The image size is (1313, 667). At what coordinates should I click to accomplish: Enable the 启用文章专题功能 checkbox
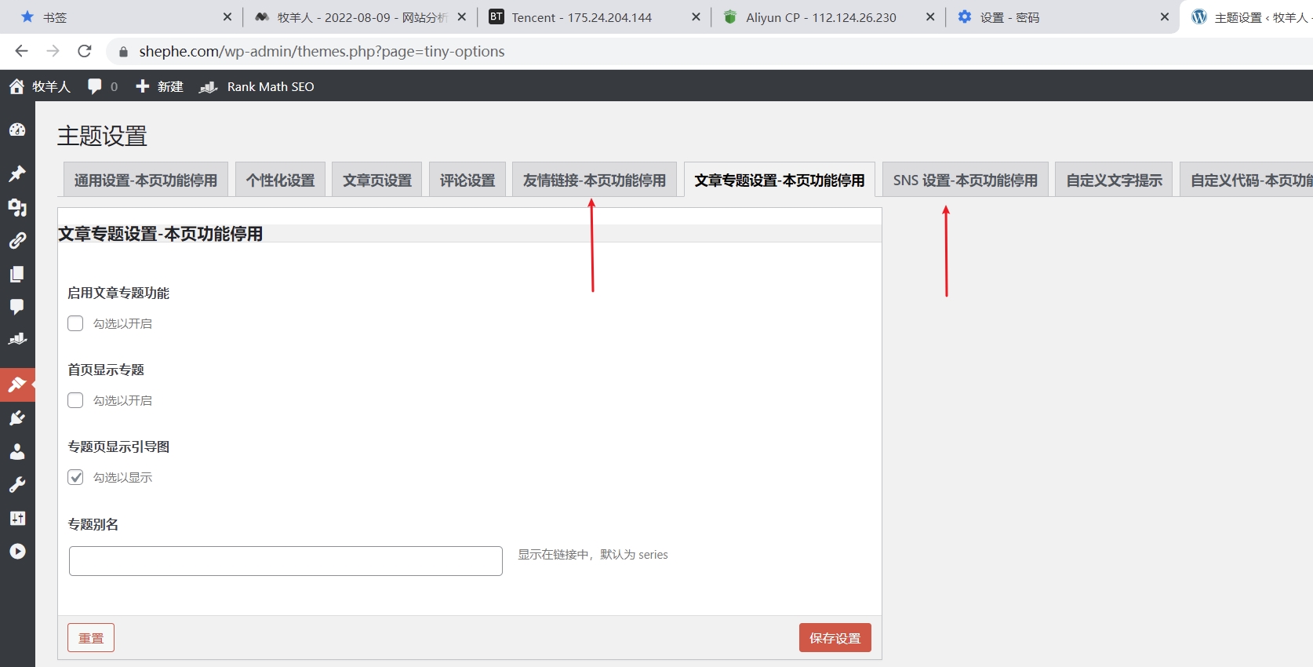(x=75, y=323)
